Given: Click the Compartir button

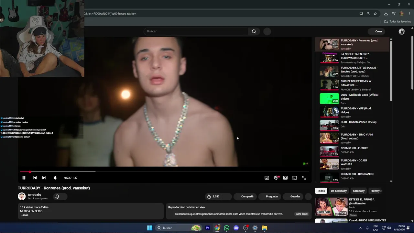Looking at the screenshot, I should coord(245,196).
